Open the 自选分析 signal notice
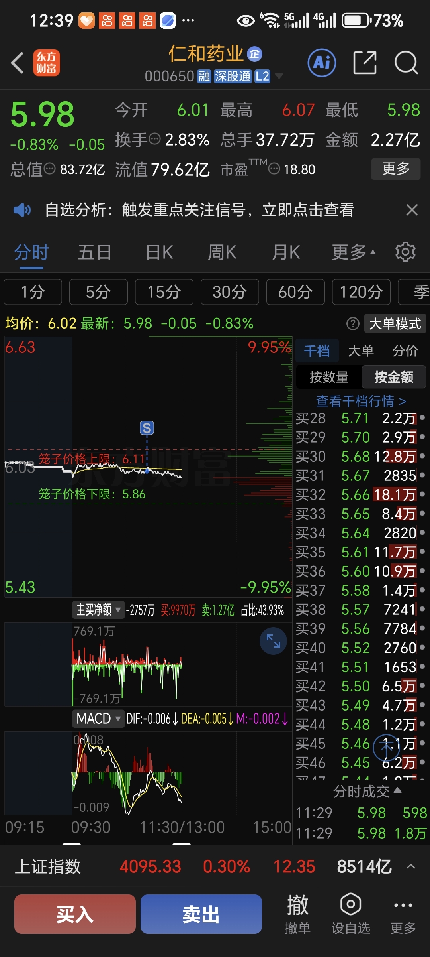 [199, 210]
